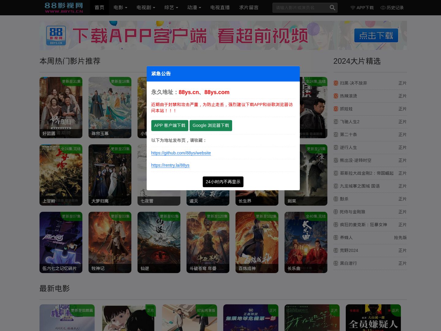The width and height of the screenshot is (441, 331).
Task: Click 24小时内不再显示 button
Action: (x=223, y=182)
